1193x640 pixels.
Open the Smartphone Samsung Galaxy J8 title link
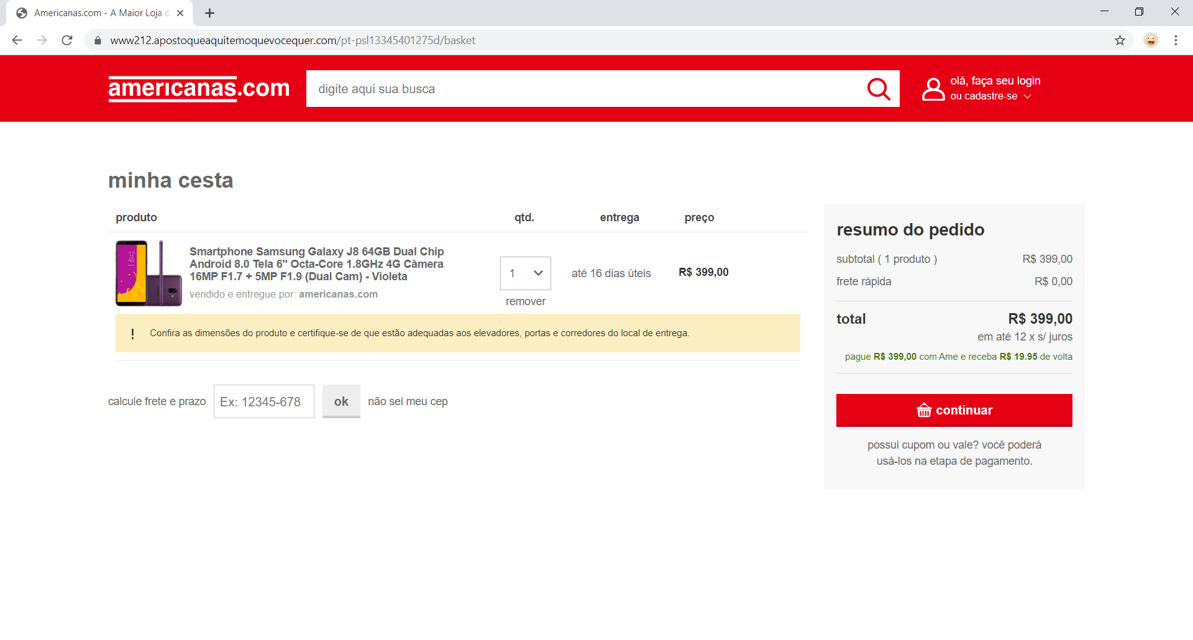pyautogui.click(x=316, y=264)
